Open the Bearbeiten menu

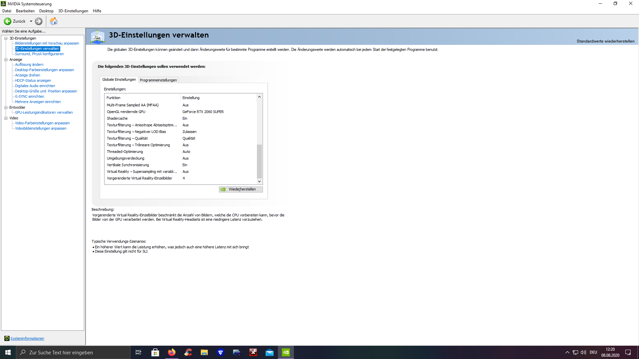pyautogui.click(x=25, y=11)
